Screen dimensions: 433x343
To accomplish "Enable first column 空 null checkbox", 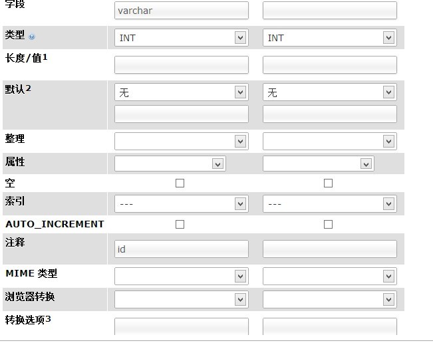I will (180, 183).
